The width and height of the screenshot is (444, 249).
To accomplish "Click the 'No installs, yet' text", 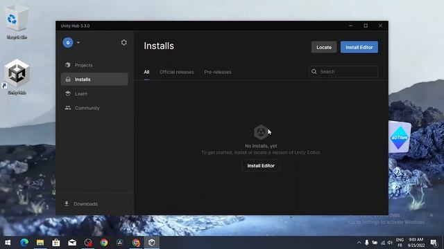I will point(261,146).
